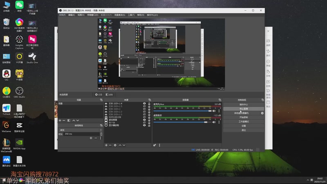Hide the 显示器获取 source

pos(144,125)
